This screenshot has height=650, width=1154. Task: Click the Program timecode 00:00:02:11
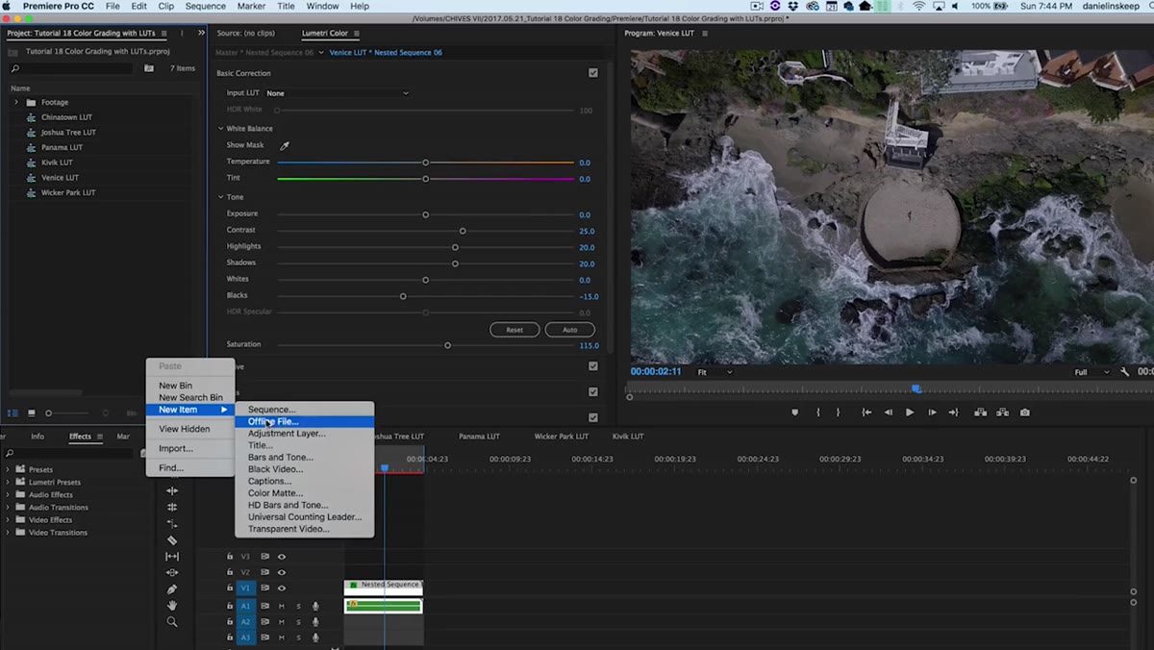pos(656,371)
